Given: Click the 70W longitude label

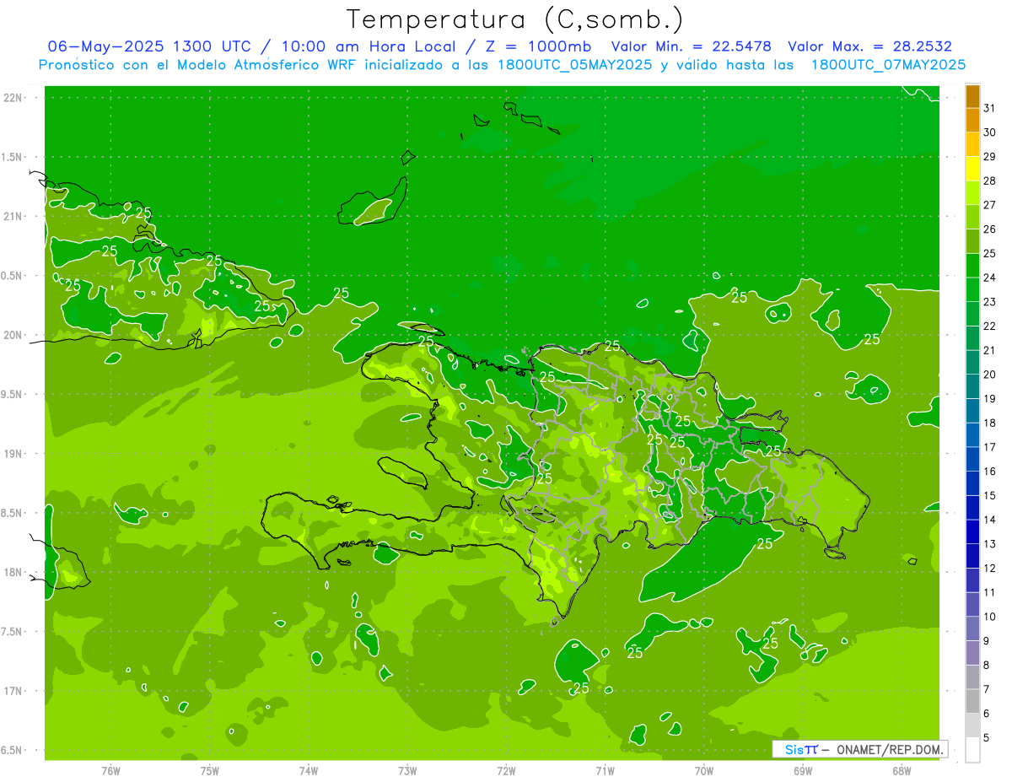Looking at the screenshot, I should (703, 771).
